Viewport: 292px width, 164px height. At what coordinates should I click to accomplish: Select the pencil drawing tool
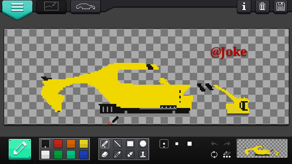pos(105,144)
